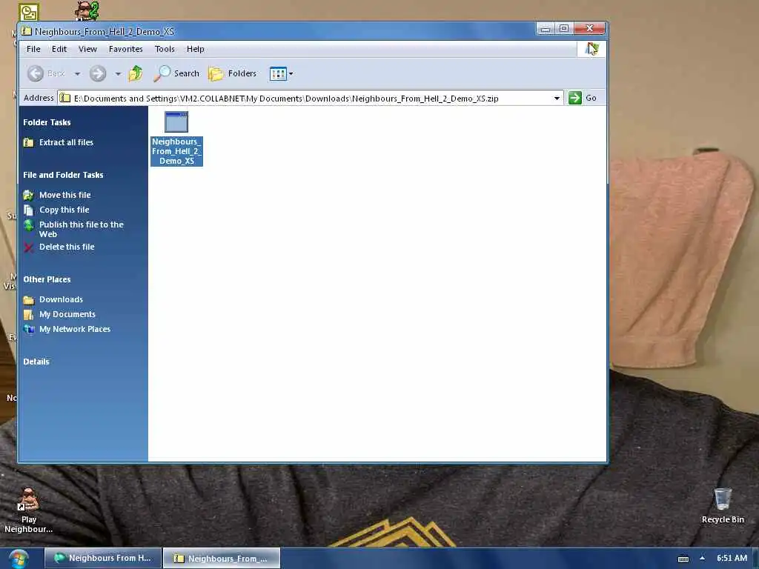This screenshot has width=759, height=569.
Task: Click Neighbours_From_... zip taskbar button
Action: point(222,559)
